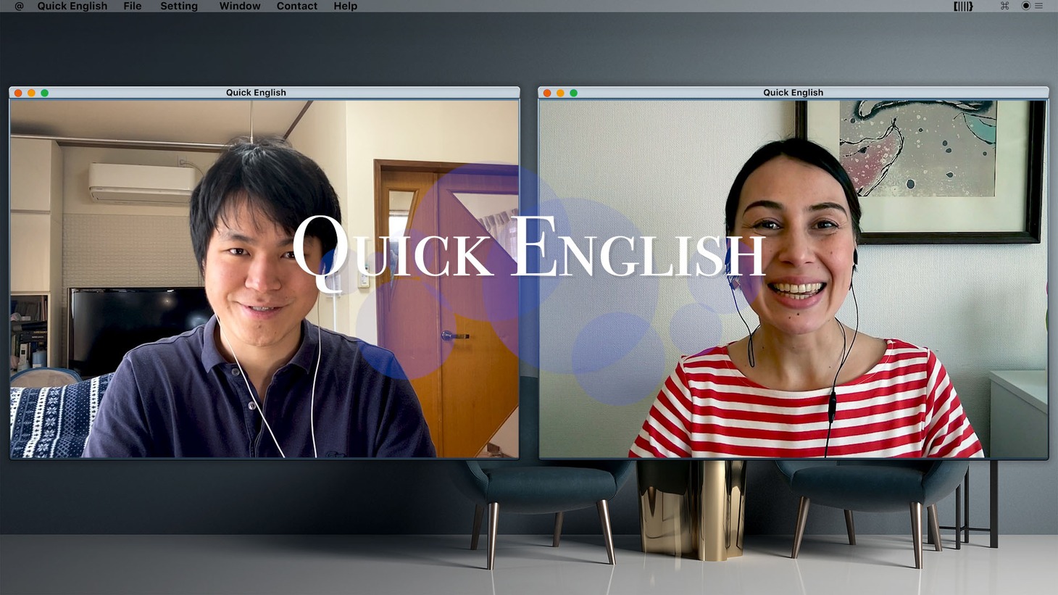The image size is (1058, 595).
Task: Maximize the left Quick English window
Action: click(x=45, y=93)
